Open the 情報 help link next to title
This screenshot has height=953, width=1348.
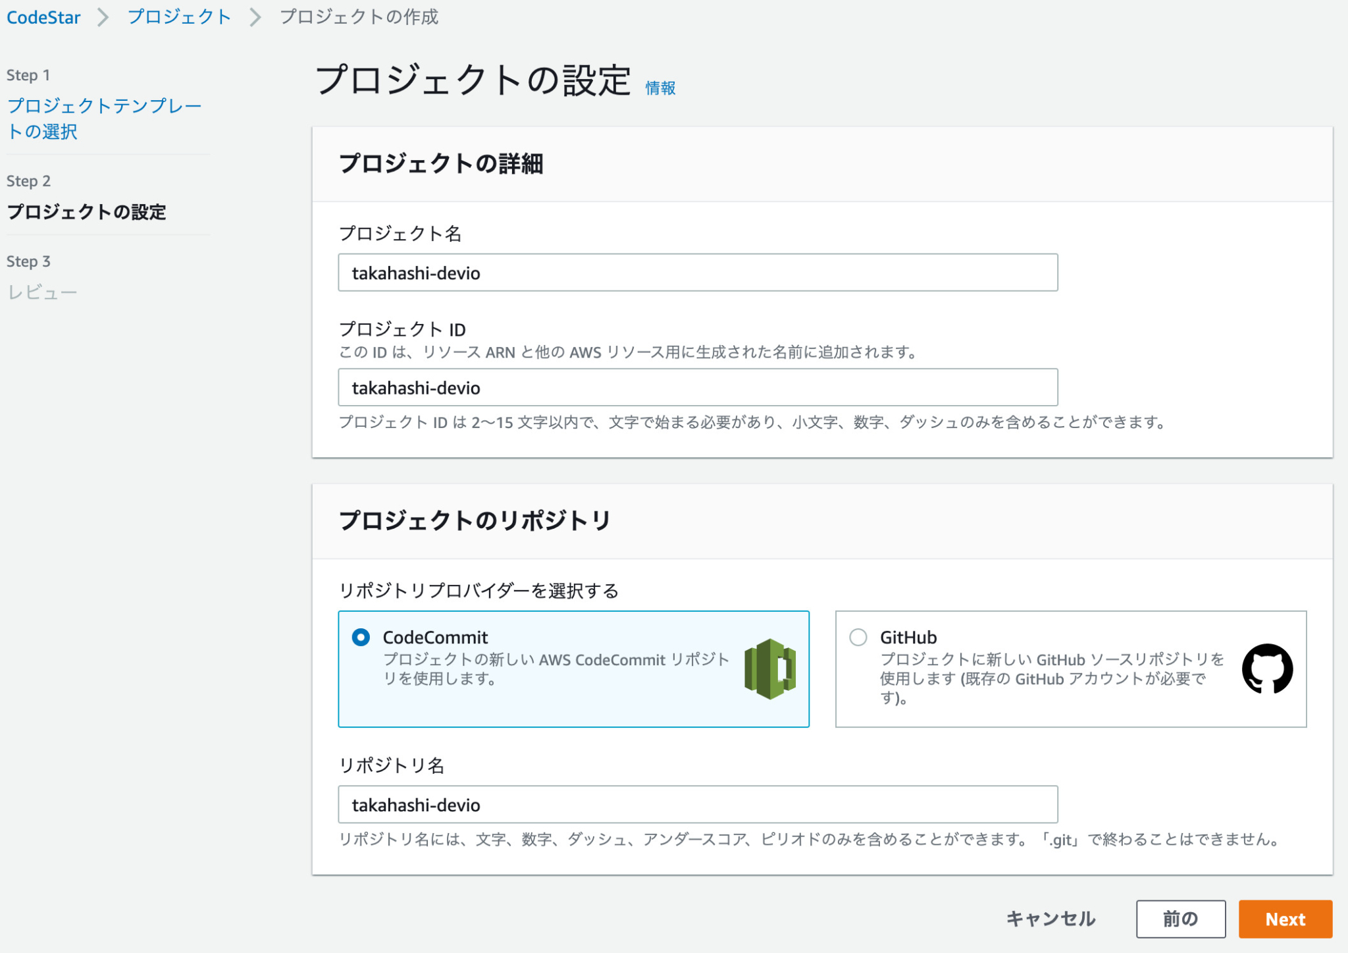[660, 87]
